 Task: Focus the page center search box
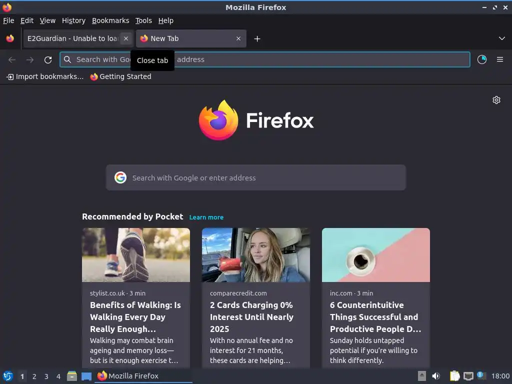pos(255,177)
